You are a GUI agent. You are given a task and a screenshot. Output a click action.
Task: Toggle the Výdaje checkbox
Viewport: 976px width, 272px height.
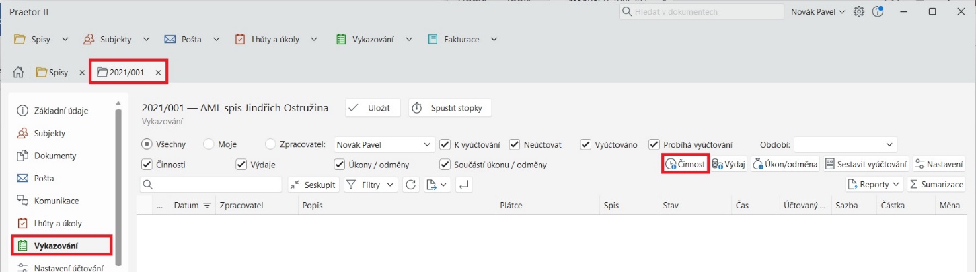(241, 164)
